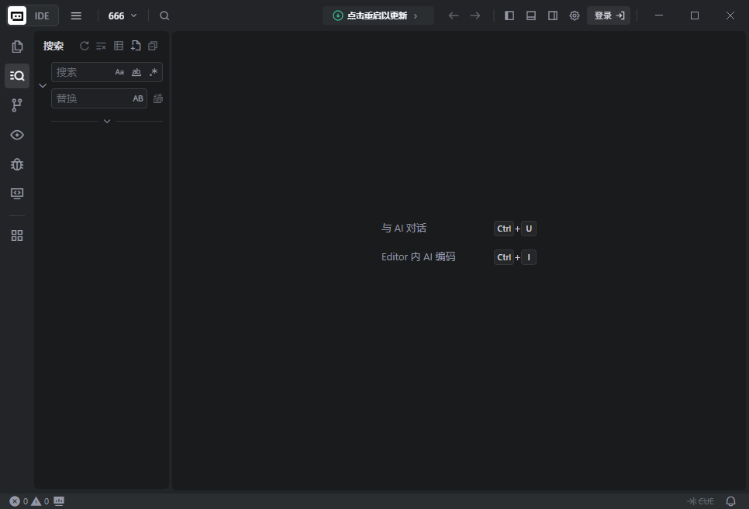Expand the 666 project dropdown

(x=123, y=15)
